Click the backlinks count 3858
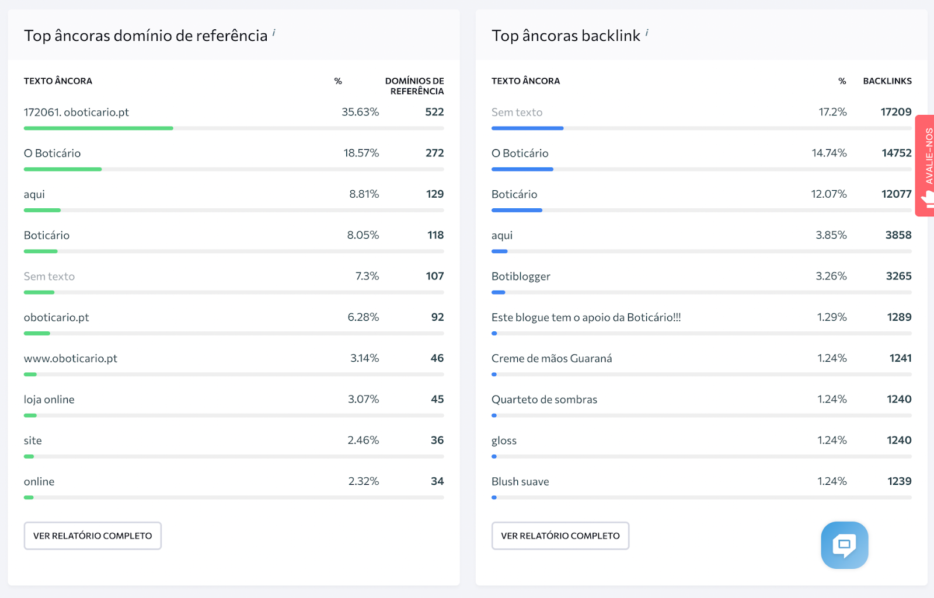Screen dimensions: 934x598 [x=898, y=235]
